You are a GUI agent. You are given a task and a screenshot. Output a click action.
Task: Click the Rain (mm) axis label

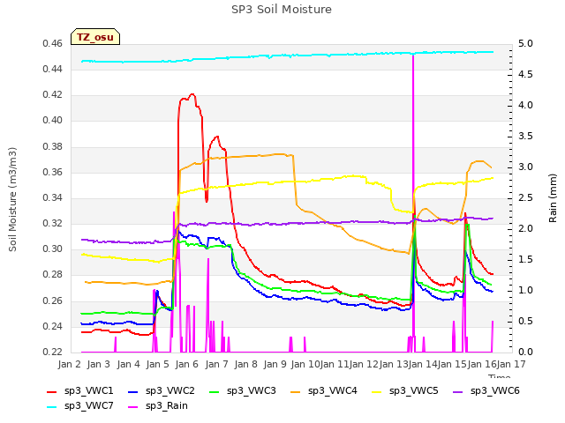(x=553, y=198)
